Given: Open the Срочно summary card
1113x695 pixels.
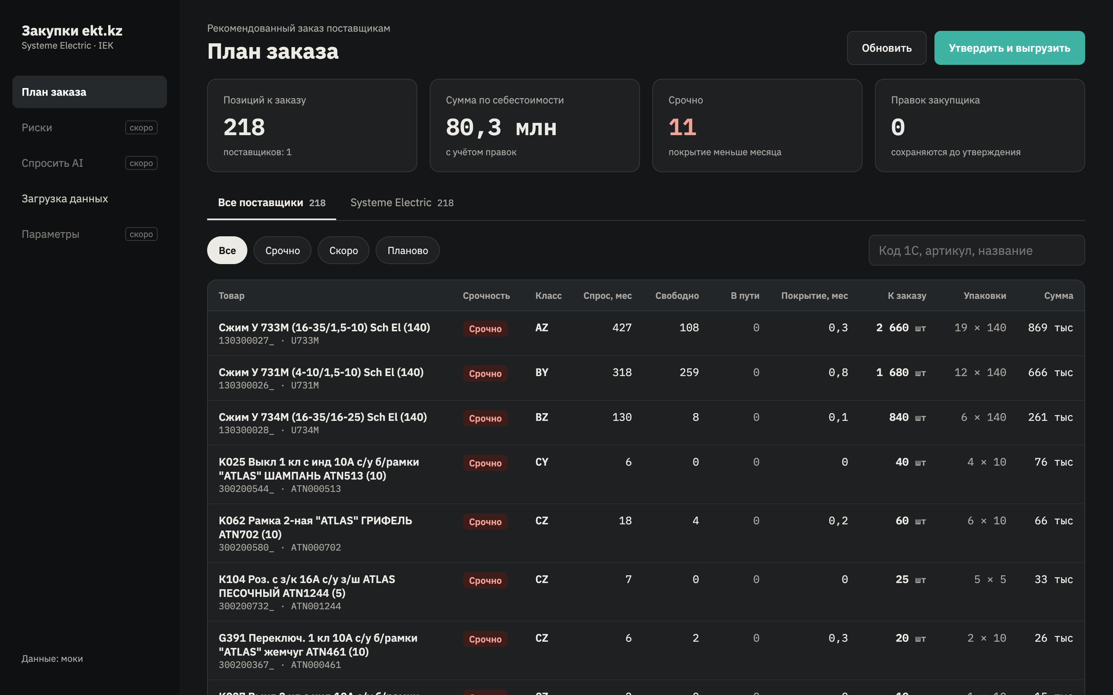Looking at the screenshot, I should pos(757,125).
